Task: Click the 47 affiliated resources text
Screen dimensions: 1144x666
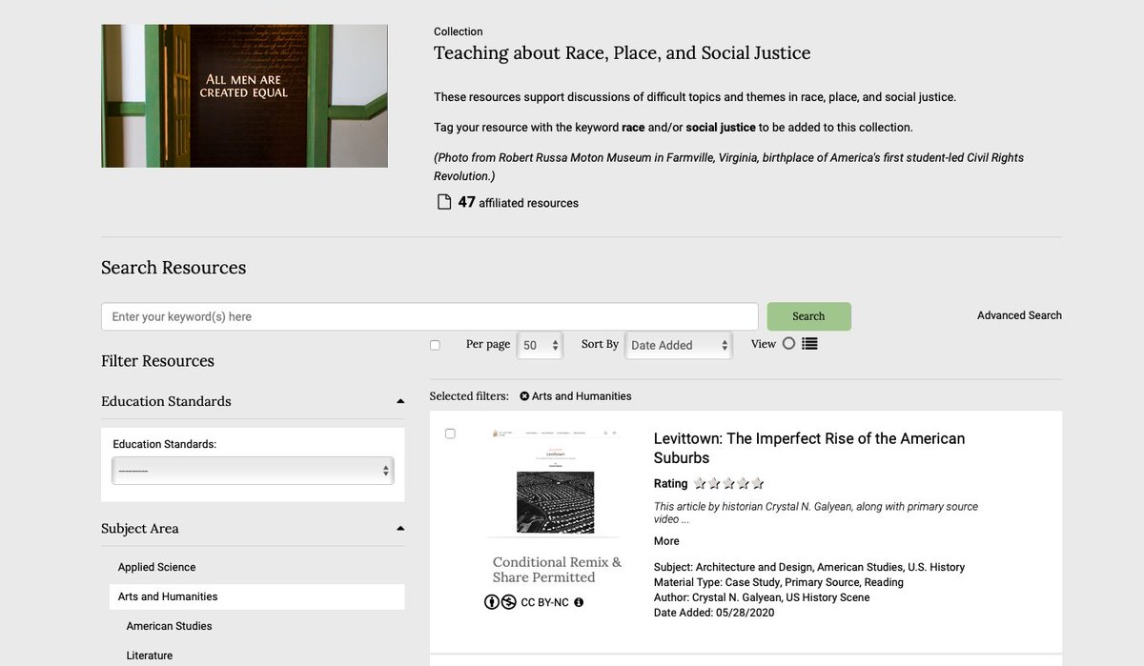Action: point(518,202)
